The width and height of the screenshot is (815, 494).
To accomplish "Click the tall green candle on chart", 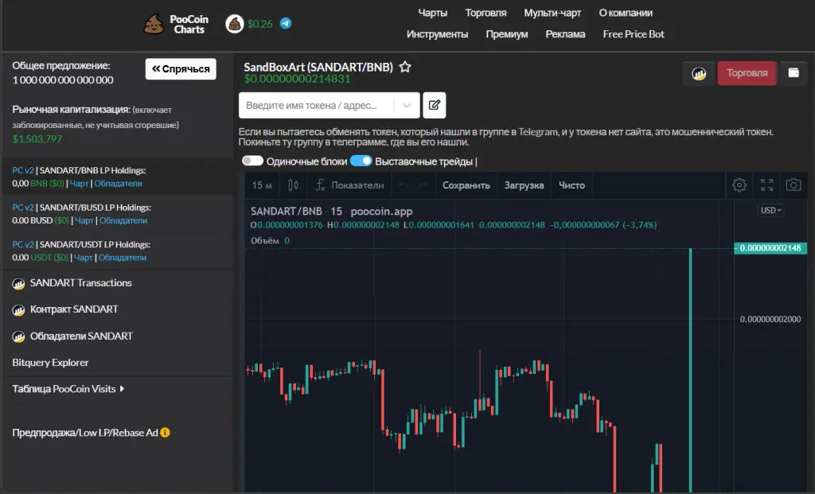I will click(690, 369).
